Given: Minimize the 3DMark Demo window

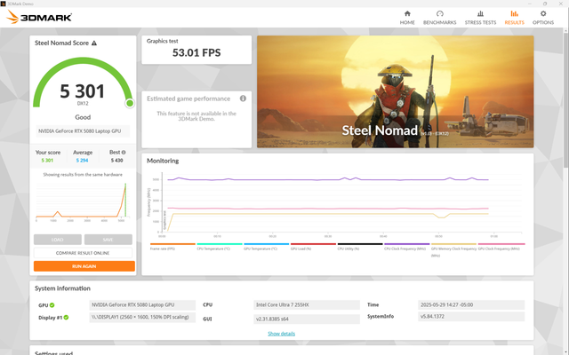Looking at the screenshot, I should 530,4.
